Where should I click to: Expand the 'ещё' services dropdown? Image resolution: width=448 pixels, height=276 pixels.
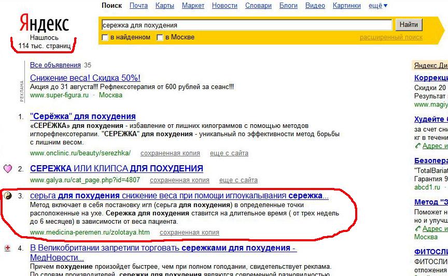(x=377, y=5)
